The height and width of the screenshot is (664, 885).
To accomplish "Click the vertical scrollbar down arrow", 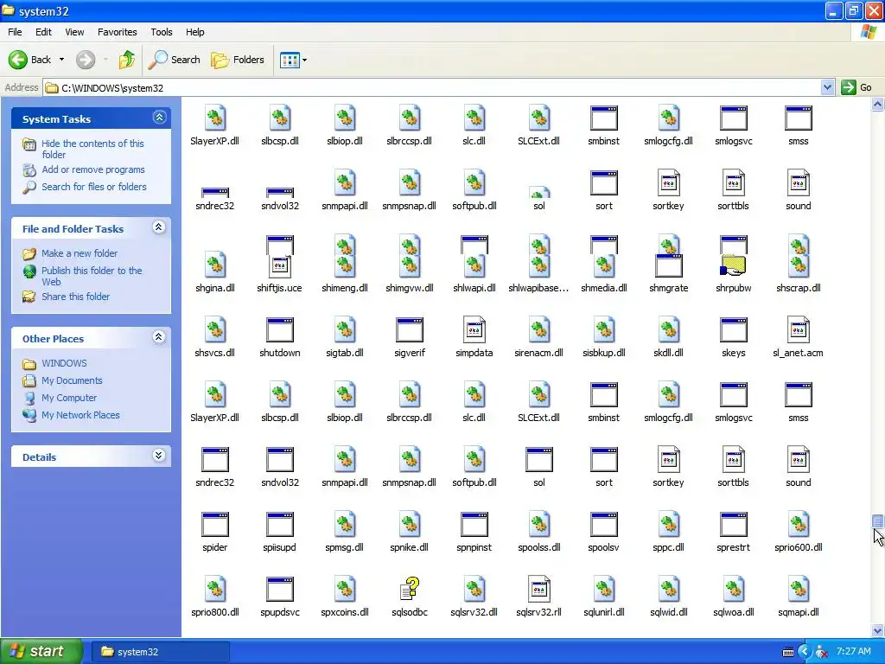I will (x=878, y=630).
